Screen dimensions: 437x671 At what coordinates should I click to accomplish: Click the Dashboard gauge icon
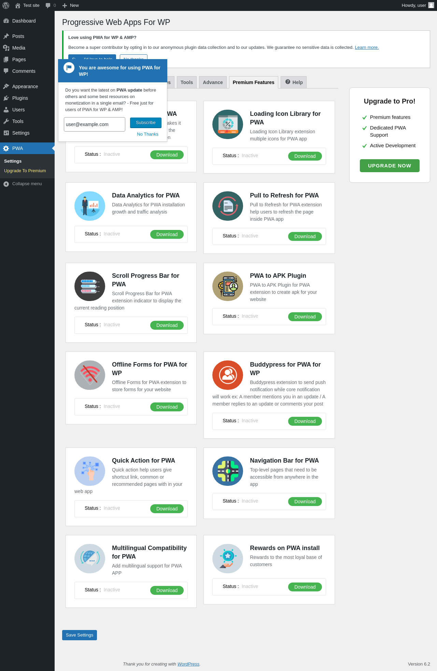point(6,21)
